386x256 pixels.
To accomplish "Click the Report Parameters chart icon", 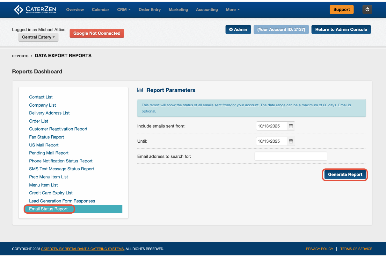I will pyautogui.click(x=140, y=90).
